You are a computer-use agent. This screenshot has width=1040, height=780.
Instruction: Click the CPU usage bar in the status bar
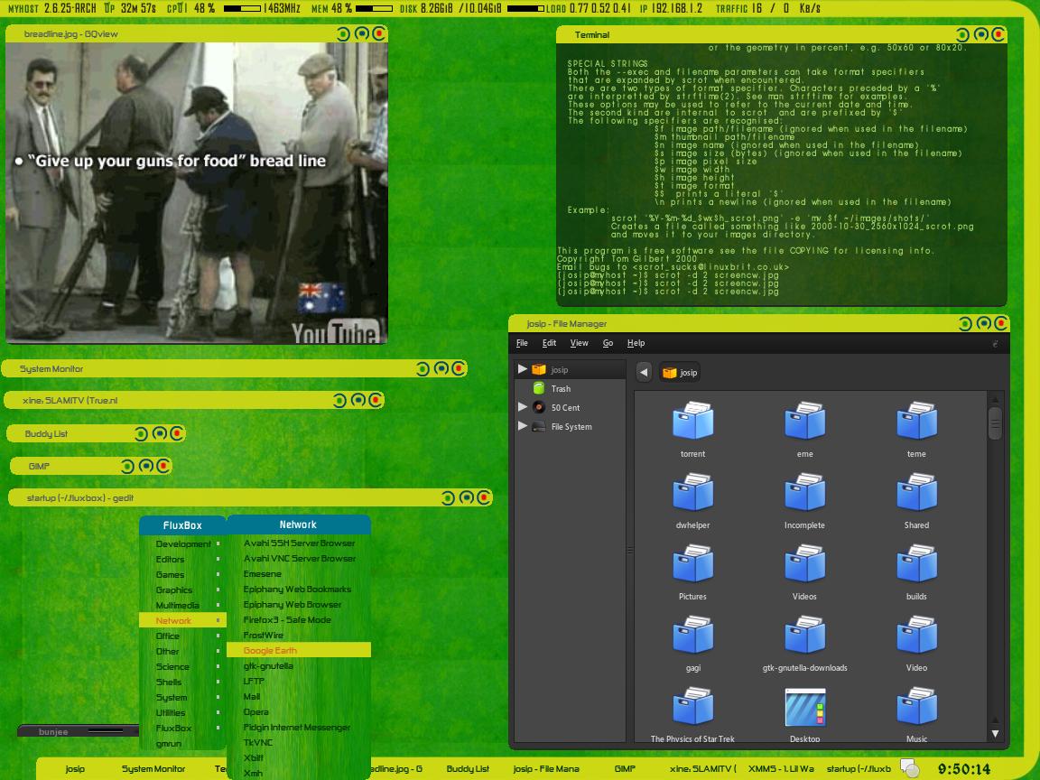click(241, 9)
